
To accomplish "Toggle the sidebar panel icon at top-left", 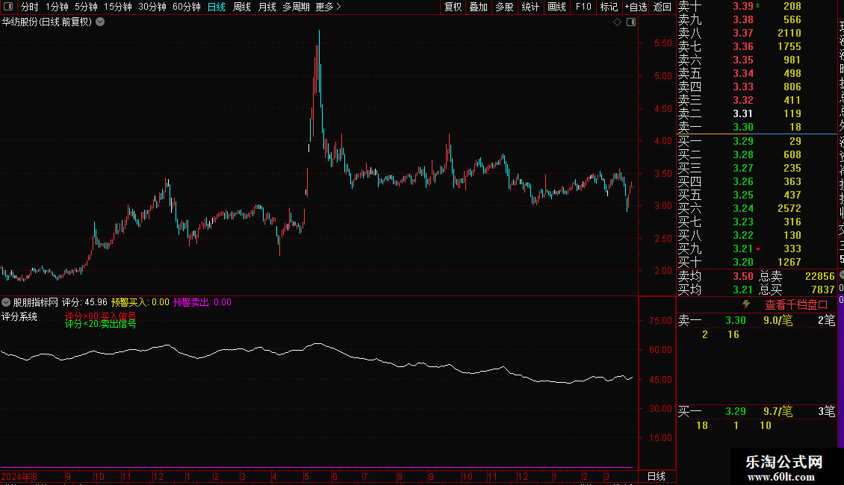I will tap(8, 7).
